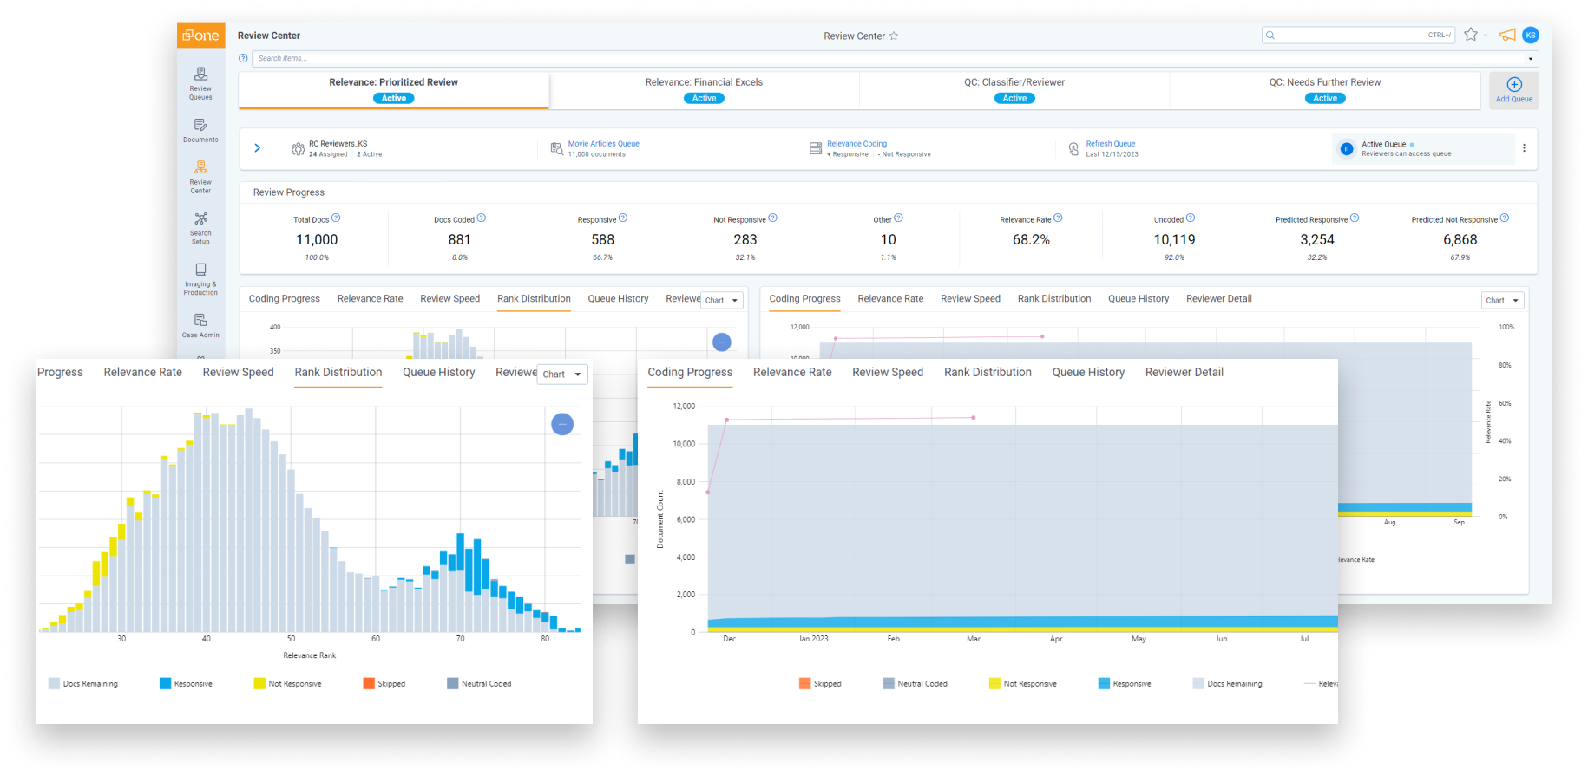Click the One logo home icon
Viewport: 1588px width, 775px height.
(x=200, y=36)
